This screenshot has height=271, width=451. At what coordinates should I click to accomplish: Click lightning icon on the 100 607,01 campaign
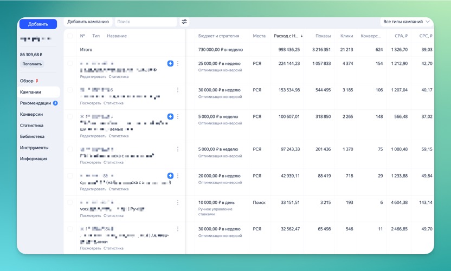pos(170,116)
